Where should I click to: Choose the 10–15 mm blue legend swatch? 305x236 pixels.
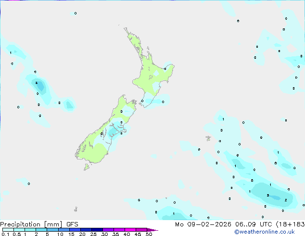pos(64,230)
